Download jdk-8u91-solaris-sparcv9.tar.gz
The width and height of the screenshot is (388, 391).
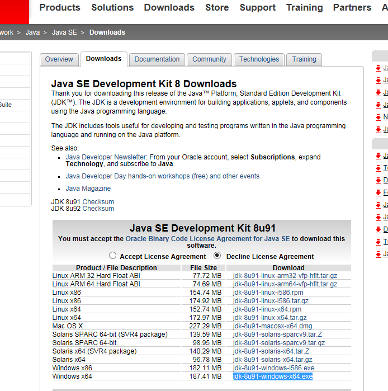point(279,343)
